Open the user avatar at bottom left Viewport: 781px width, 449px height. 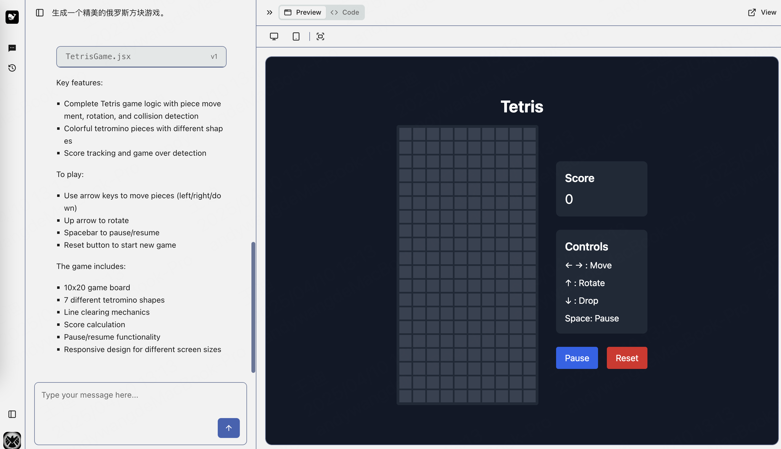(x=12, y=440)
